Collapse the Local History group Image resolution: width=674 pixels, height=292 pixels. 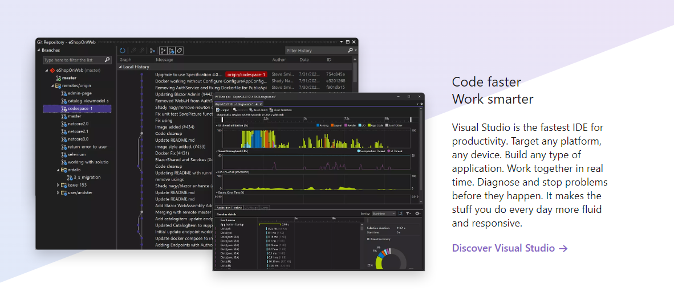click(120, 67)
